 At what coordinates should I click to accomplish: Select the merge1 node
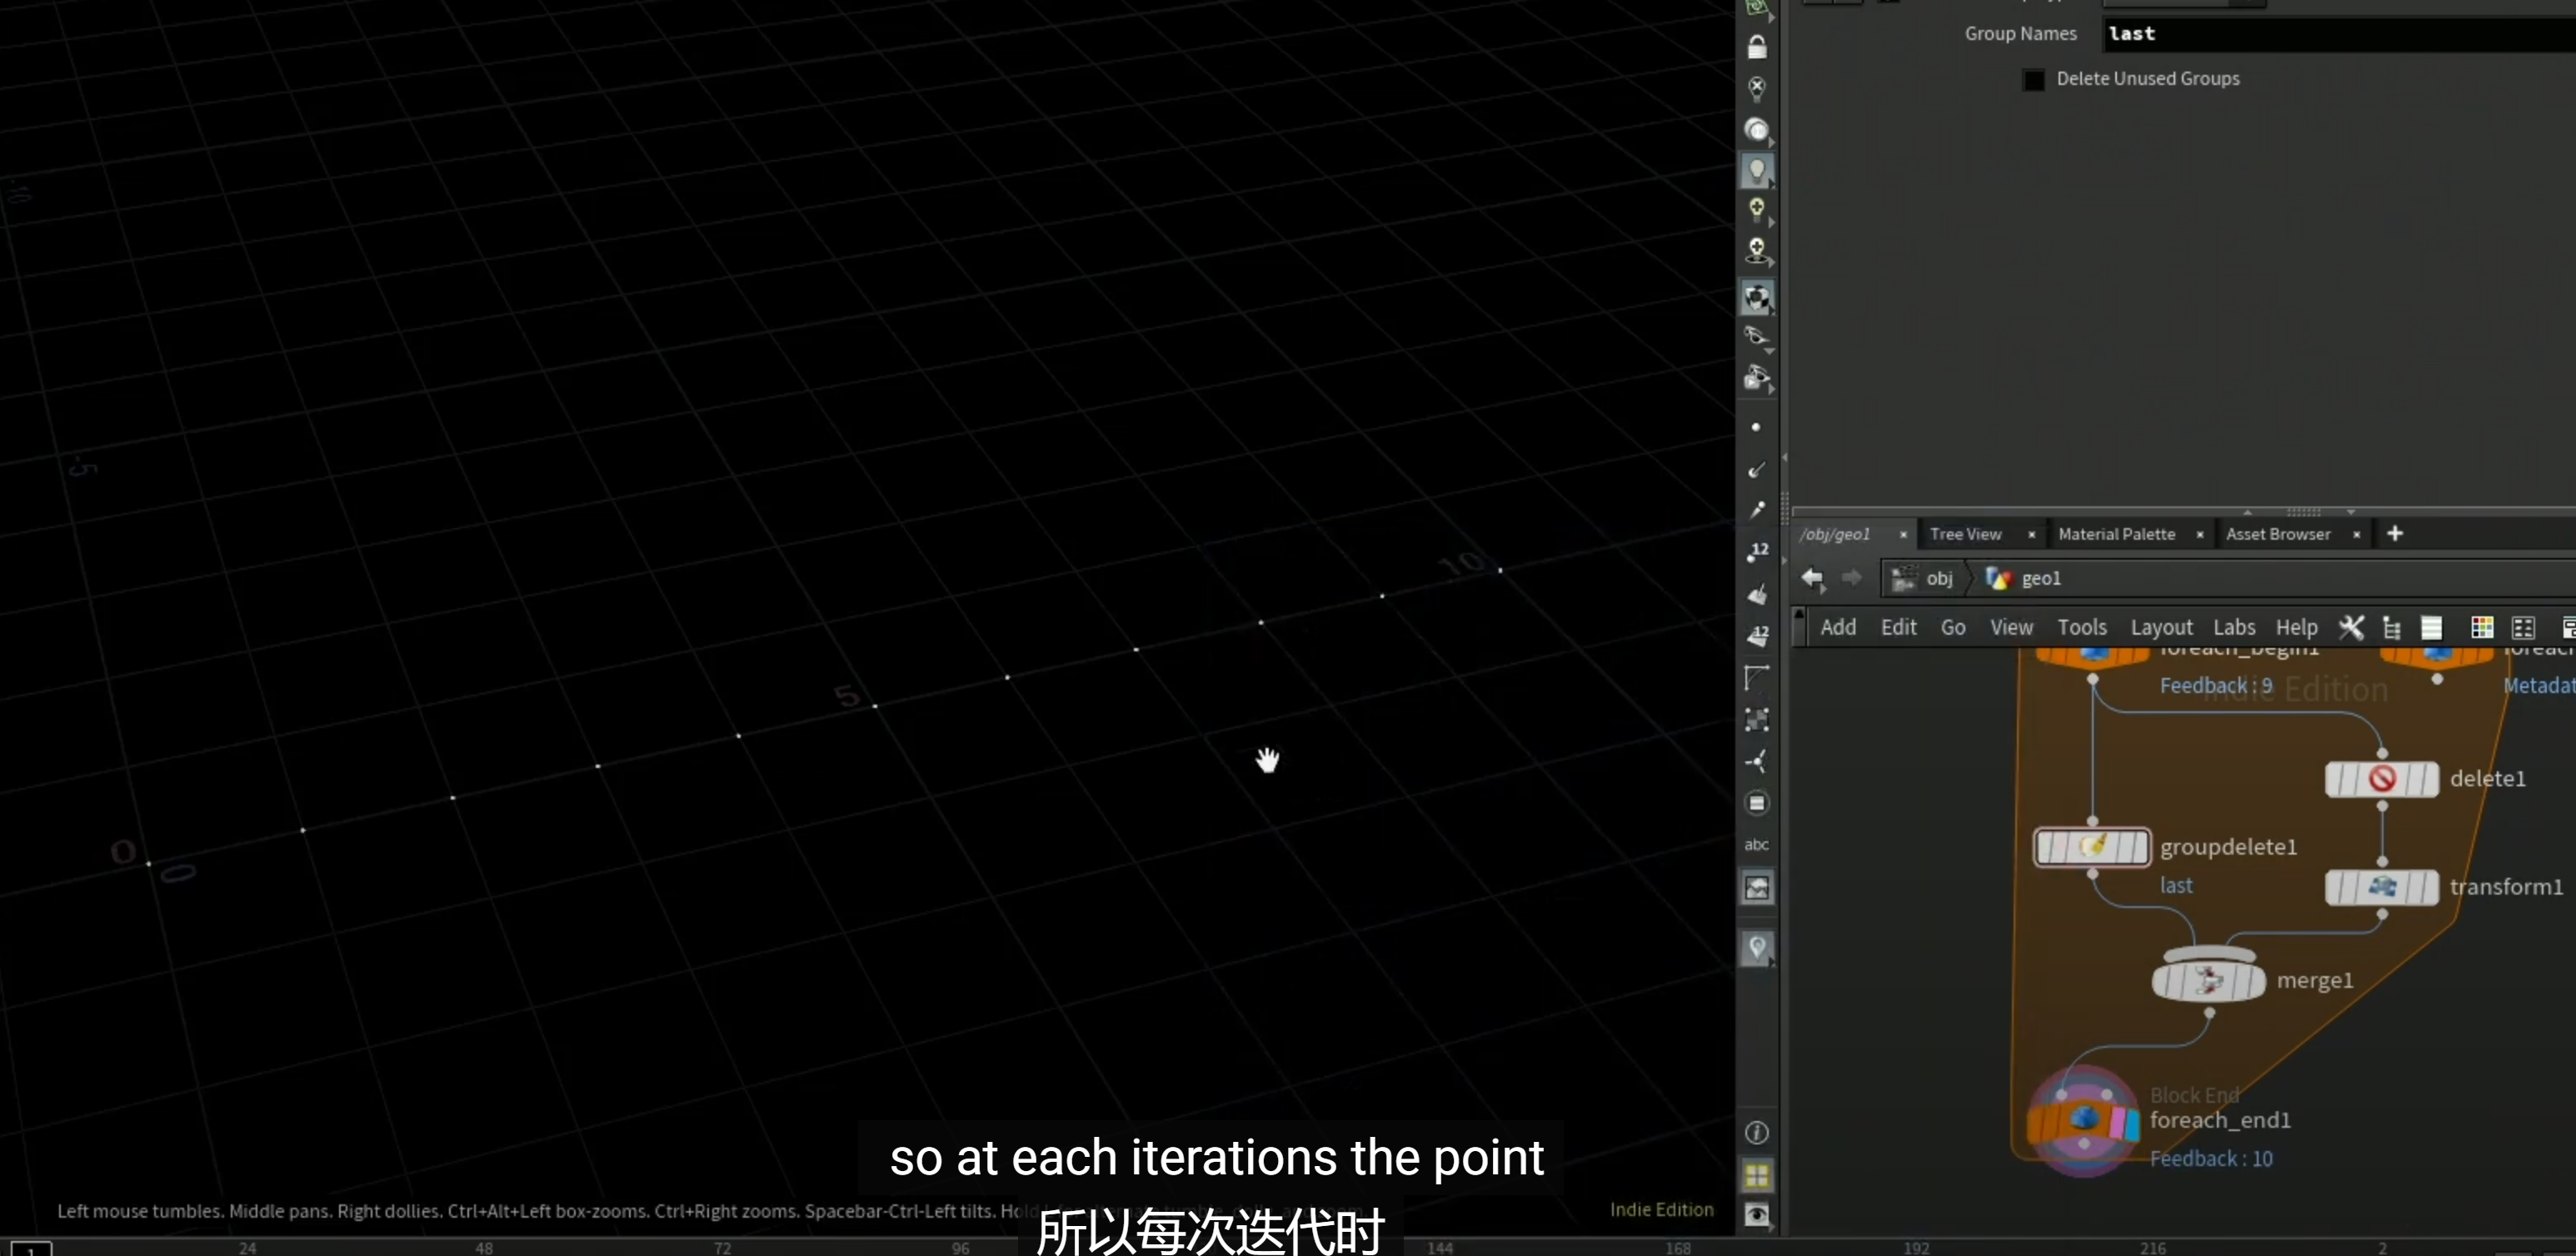2209,980
